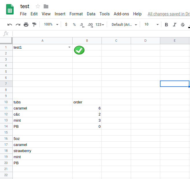Select column C header

click(116, 41)
